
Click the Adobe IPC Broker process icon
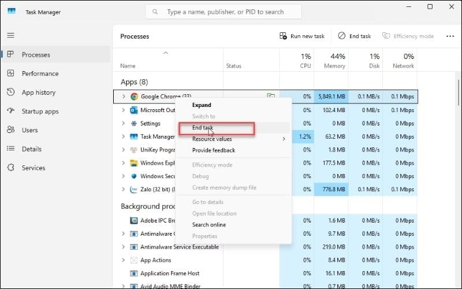point(134,220)
